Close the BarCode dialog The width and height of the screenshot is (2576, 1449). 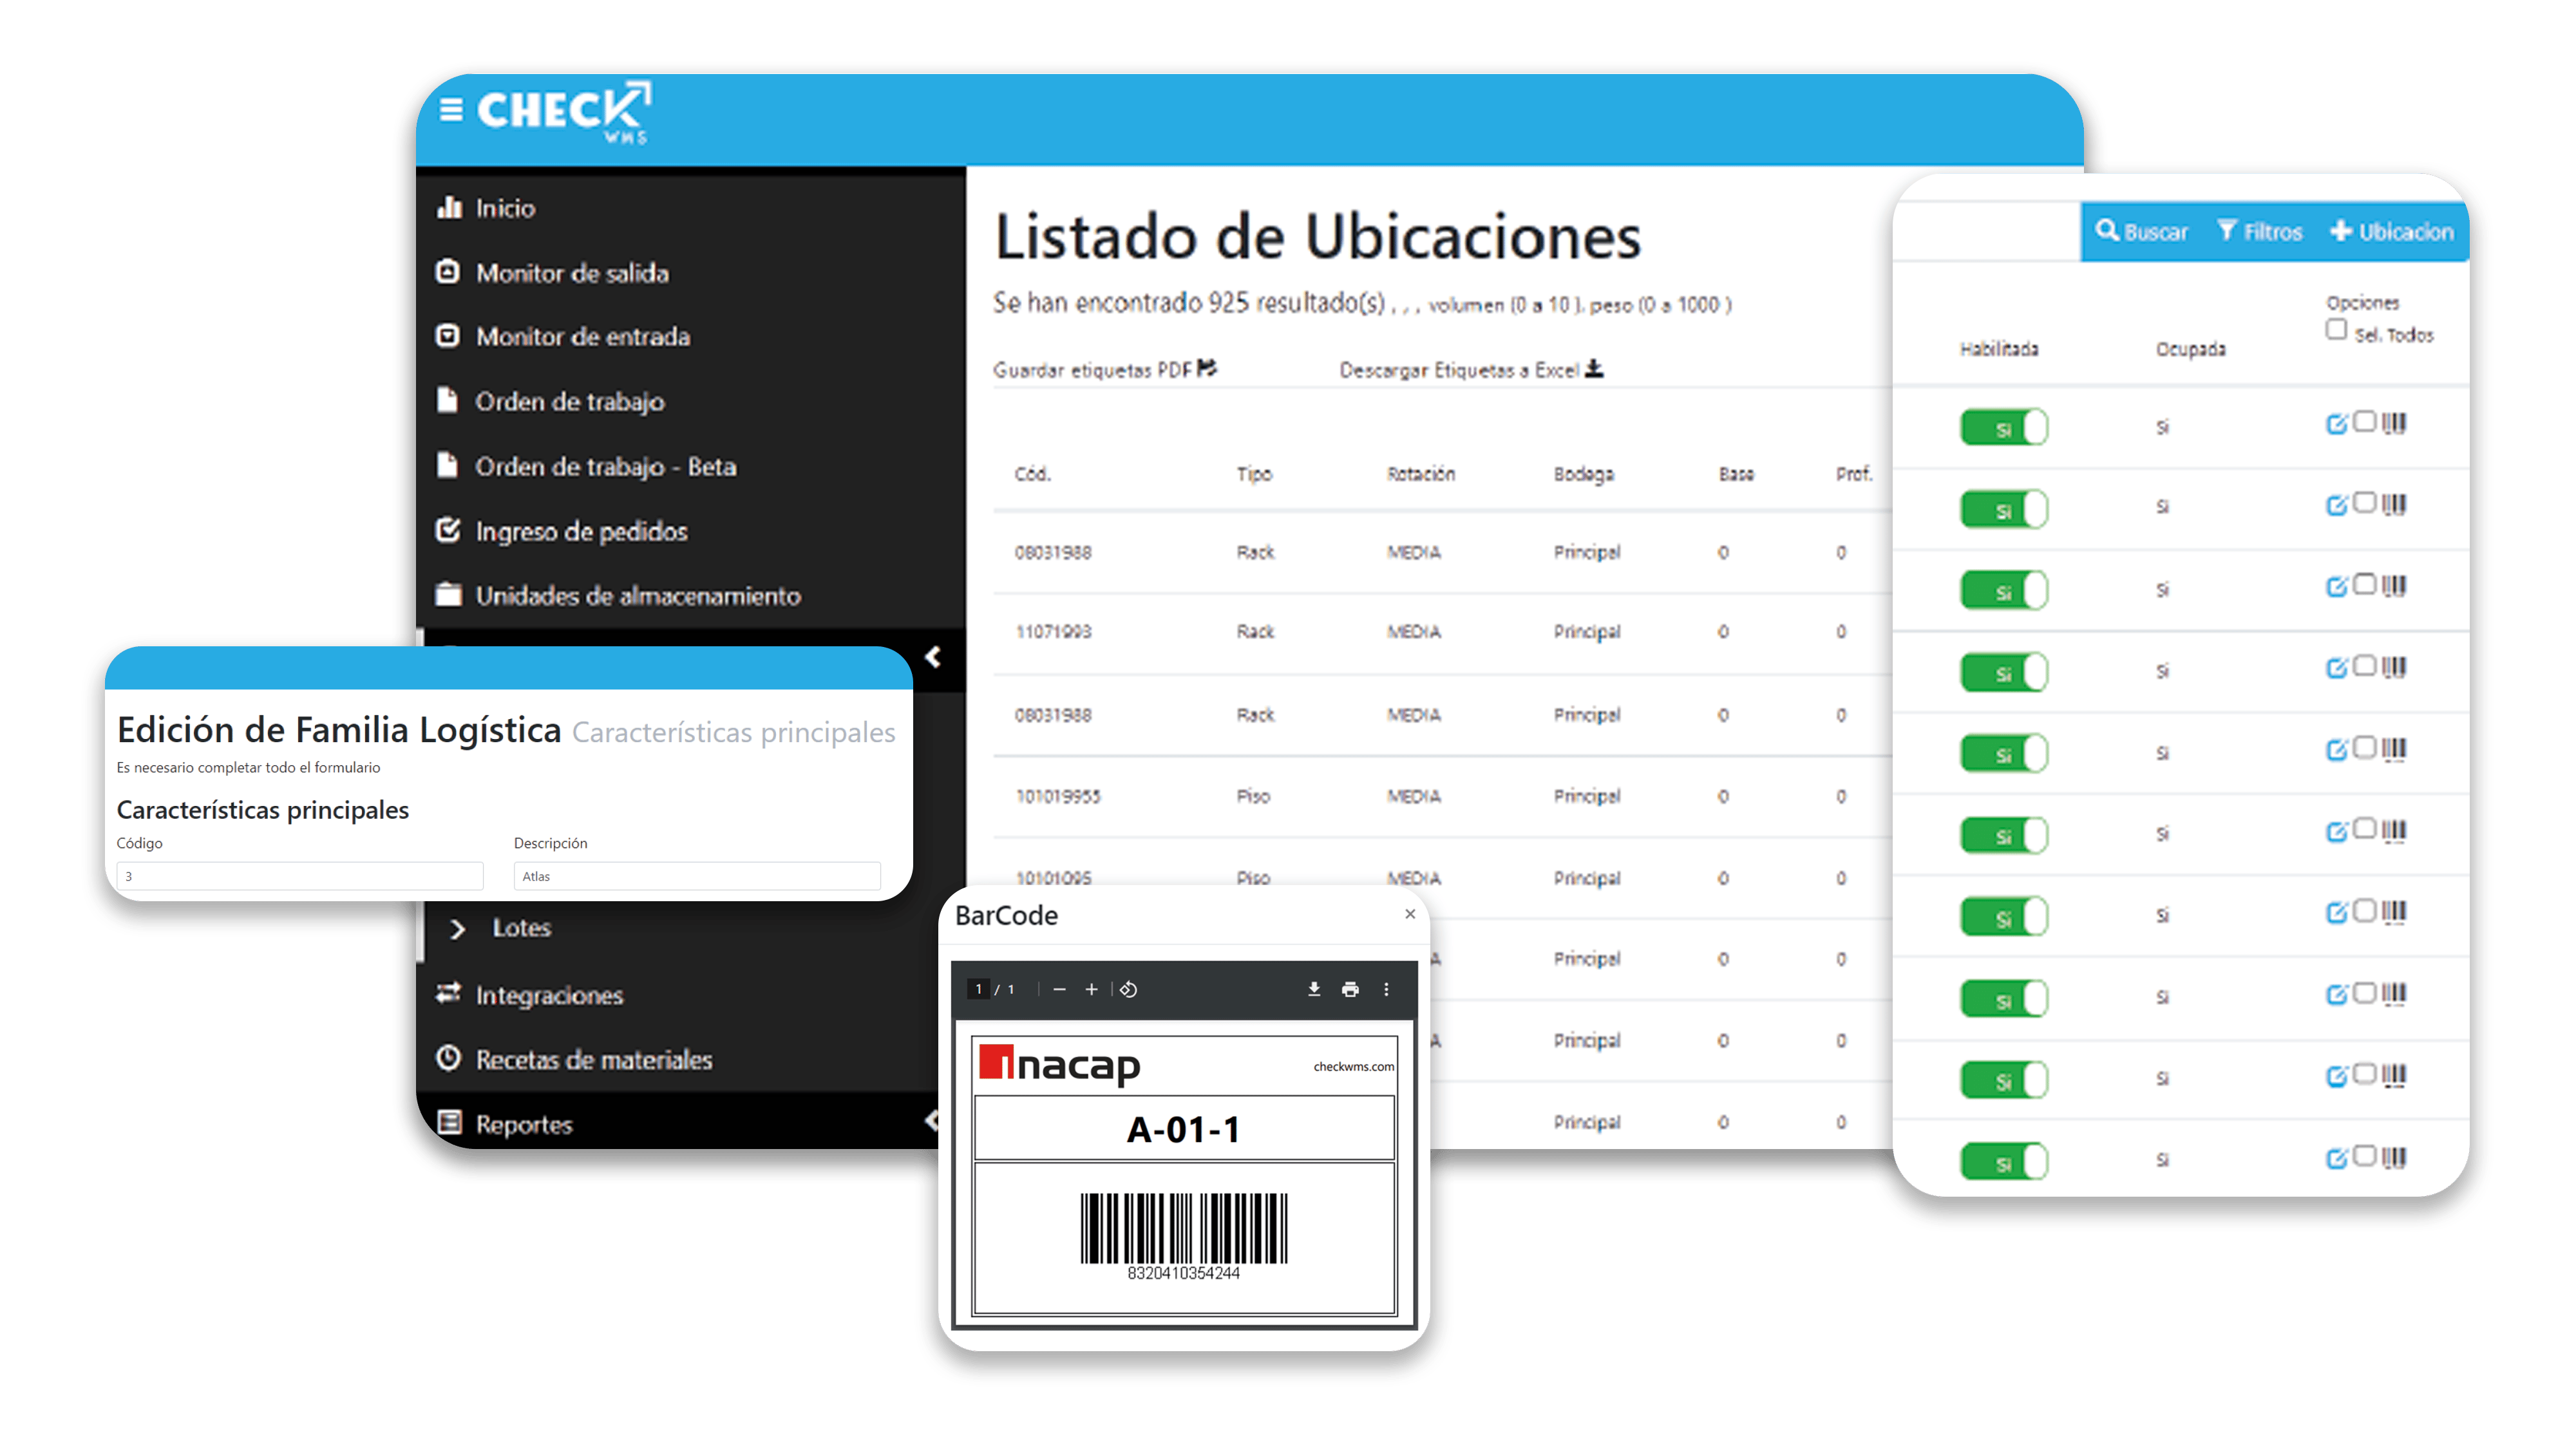pyautogui.click(x=1410, y=914)
